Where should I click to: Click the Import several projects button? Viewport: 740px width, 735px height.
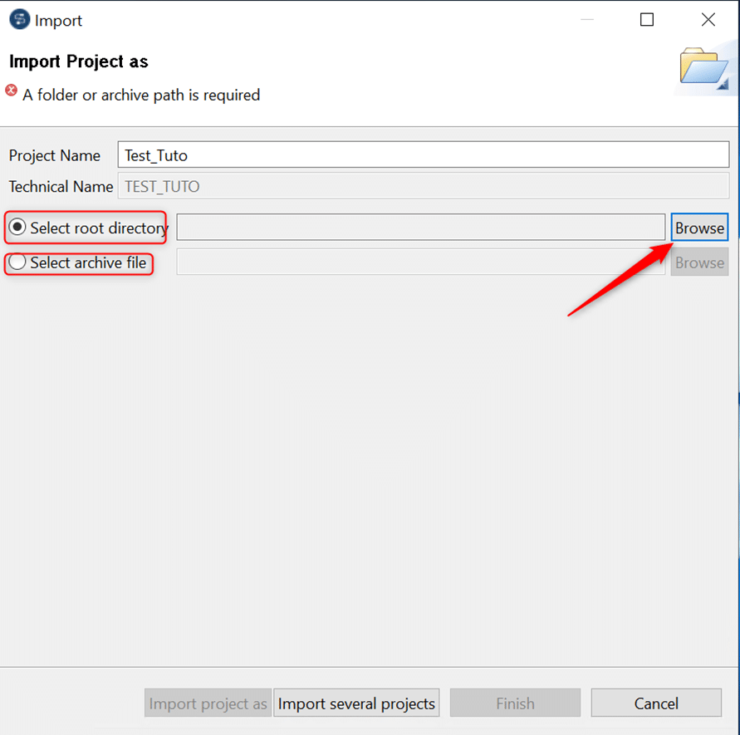click(x=356, y=703)
